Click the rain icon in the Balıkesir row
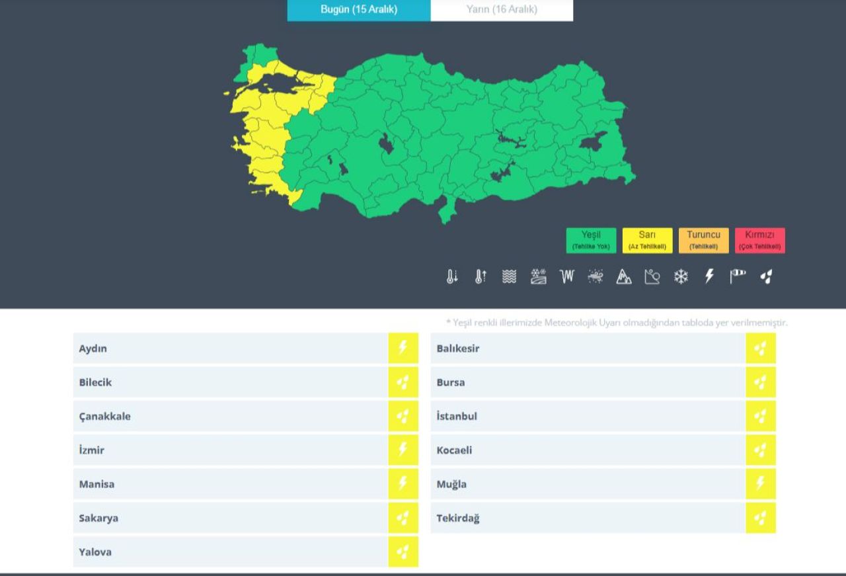 [761, 348]
